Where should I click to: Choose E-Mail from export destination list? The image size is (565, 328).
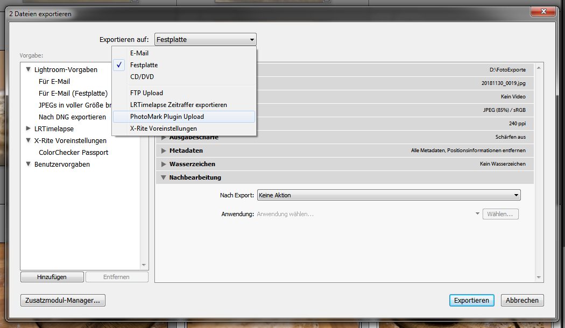pyautogui.click(x=139, y=53)
